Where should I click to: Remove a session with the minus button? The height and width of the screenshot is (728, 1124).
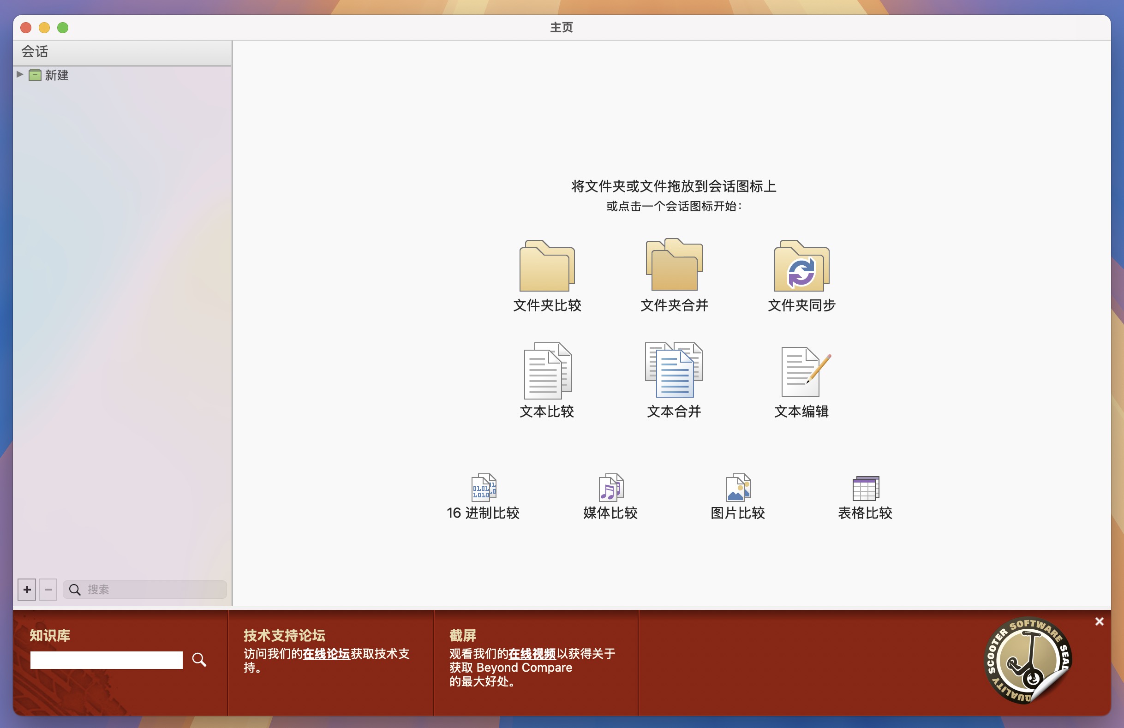coord(48,590)
